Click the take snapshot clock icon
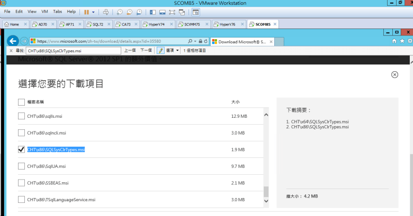Viewport: 413px width, 216px height. (120, 11)
